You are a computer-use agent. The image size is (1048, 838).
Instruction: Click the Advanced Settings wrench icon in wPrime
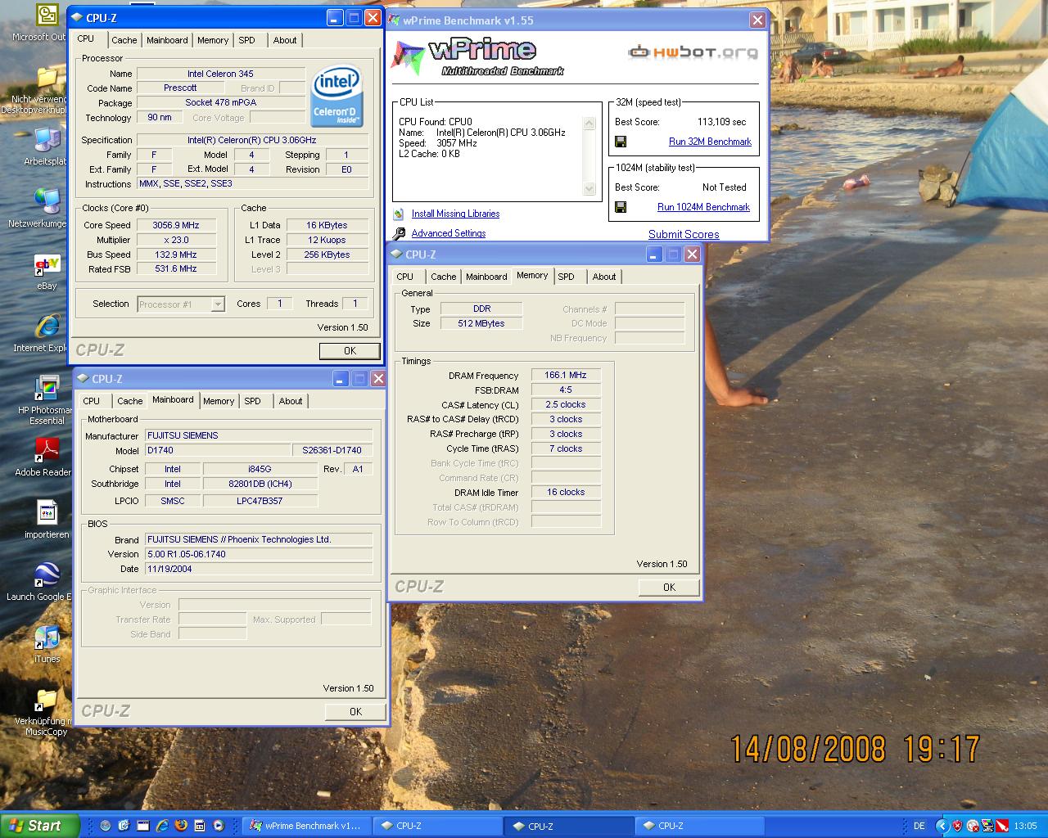[399, 233]
